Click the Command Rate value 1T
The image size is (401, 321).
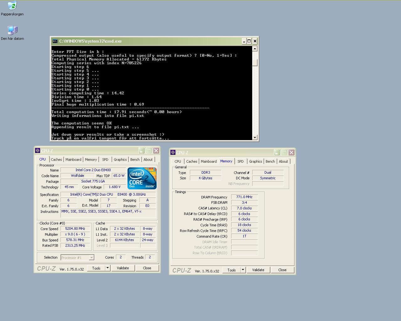244,236
